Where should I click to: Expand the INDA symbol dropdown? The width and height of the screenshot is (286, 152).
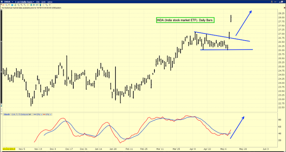click(x=7, y=2)
